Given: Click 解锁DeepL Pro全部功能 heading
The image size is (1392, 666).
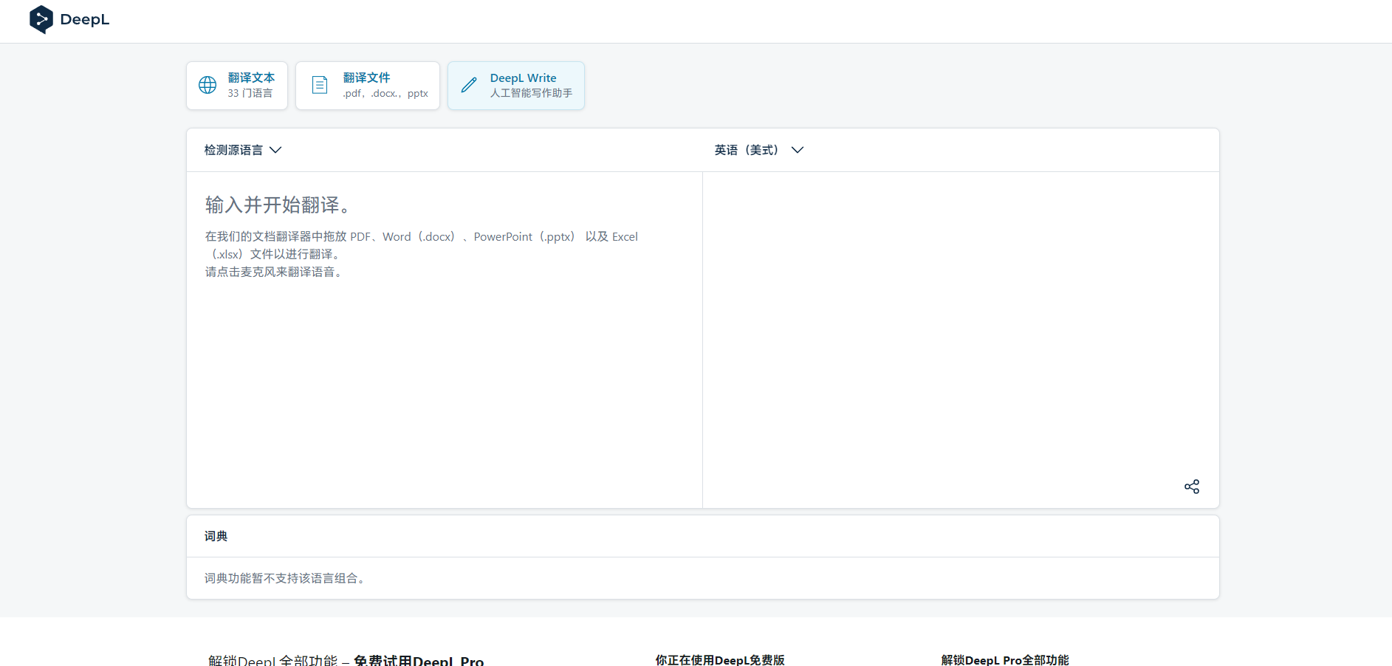Looking at the screenshot, I should [1005, 660].
